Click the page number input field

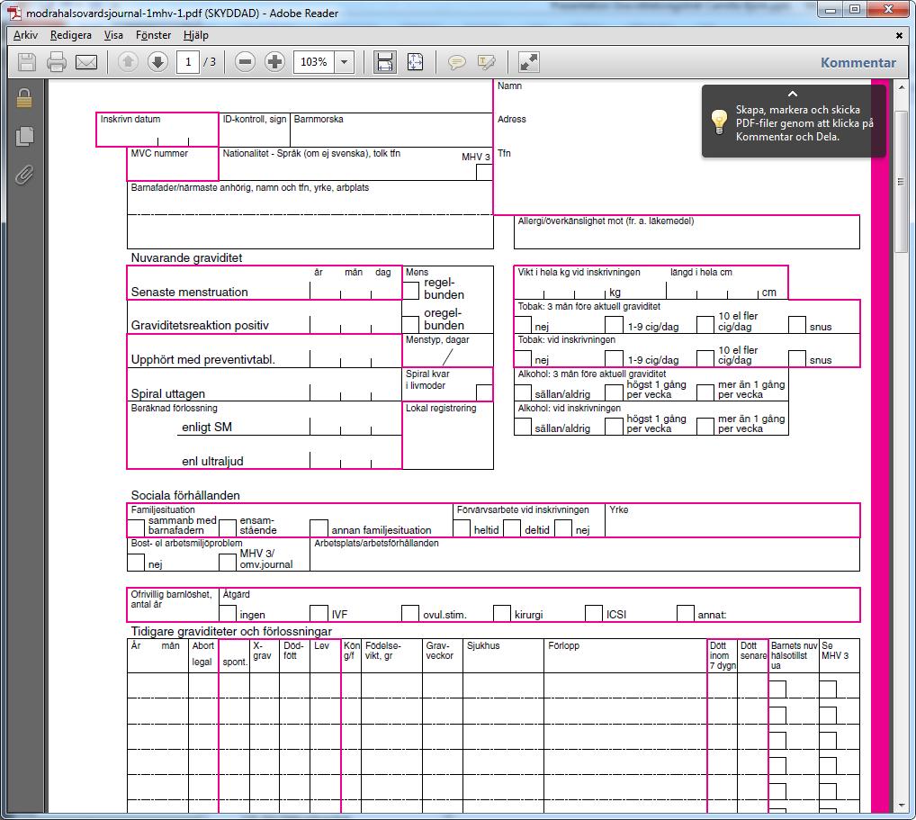pos(188,62)
